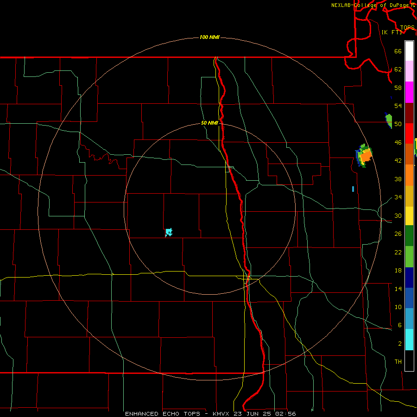Click the "22" legend value

(398, 252)
